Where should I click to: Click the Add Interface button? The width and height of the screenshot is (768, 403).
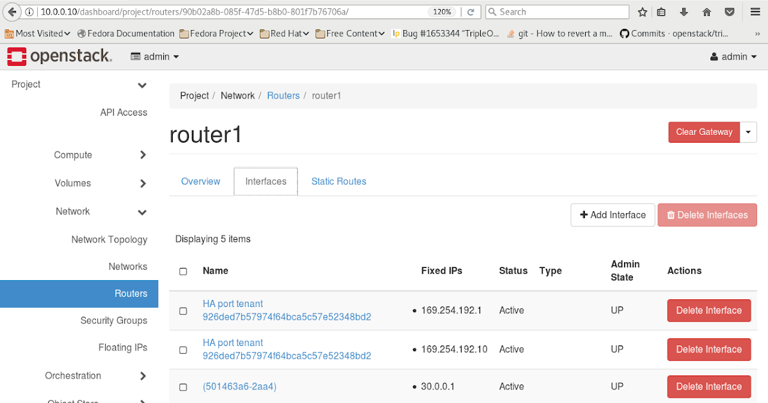[612, 215]
